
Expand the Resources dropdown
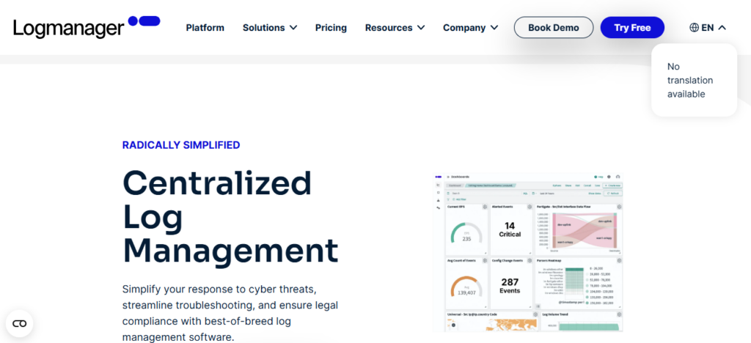395,28
